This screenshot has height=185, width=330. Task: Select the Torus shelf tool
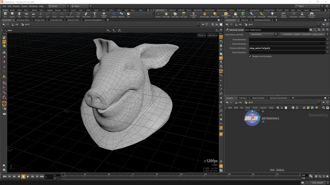[26, 15]
